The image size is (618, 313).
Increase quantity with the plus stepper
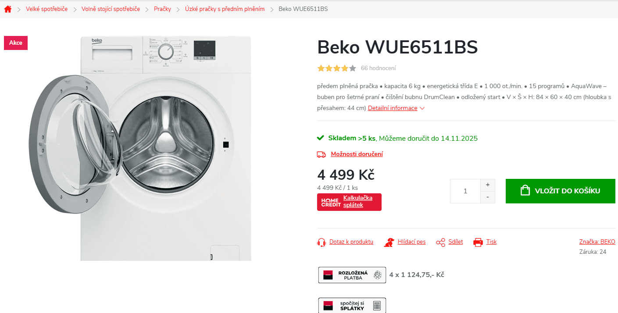pyautogui.click(x=487, y=185)
